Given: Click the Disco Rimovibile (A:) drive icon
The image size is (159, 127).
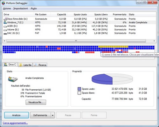Looking at the screenshot, I should [5, 19].
